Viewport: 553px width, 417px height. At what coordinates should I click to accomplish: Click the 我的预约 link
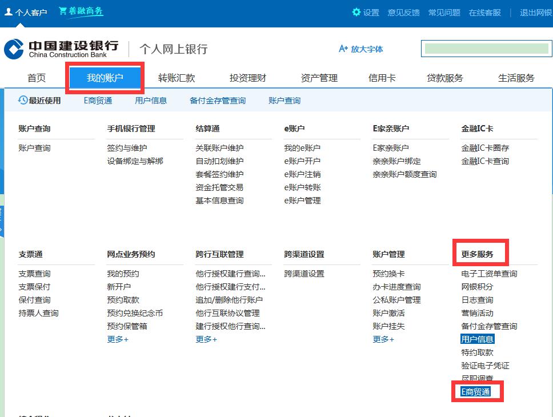click(x=123, y=274)
